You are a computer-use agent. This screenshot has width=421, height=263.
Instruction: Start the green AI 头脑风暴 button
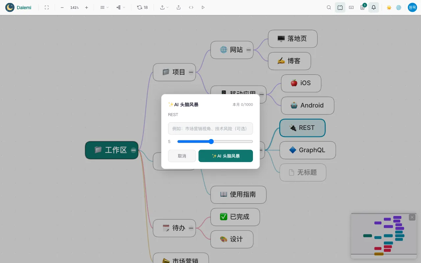(x=226, y=156)
